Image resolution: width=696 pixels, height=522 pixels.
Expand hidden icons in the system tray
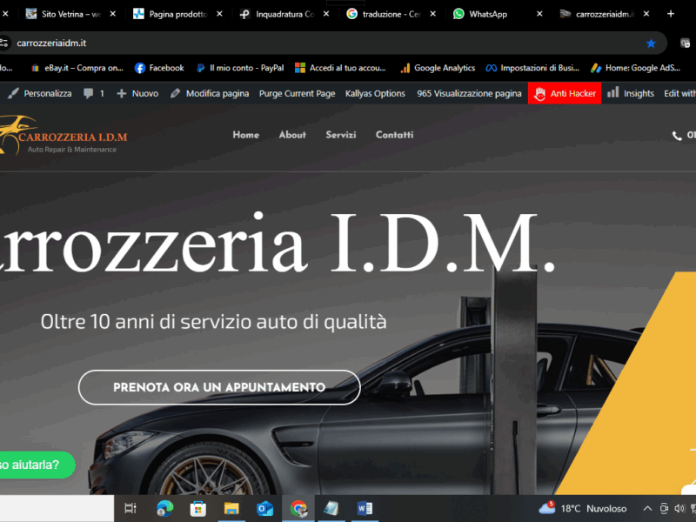pyautogui.click(x=646, y=508)
